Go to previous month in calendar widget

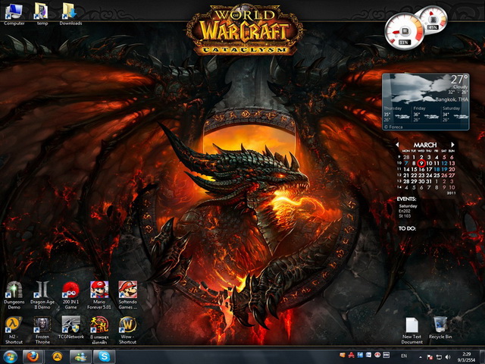(397, 145)
